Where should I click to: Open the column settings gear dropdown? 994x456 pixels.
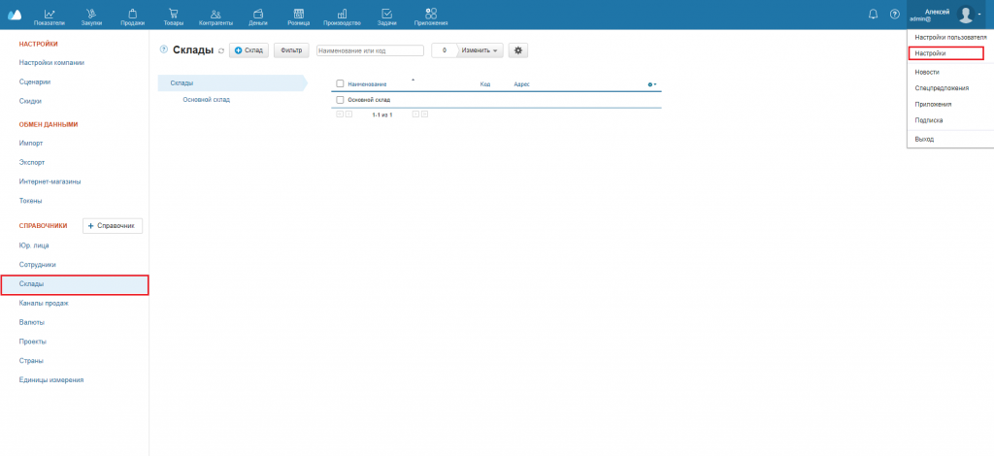[x=652, y=84]
